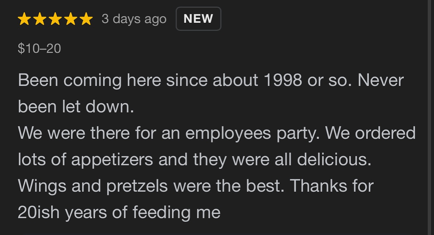This screenshot has width=434, height=235.
Task: Click the fourth yellow rating star
Action: pos(71,19)
